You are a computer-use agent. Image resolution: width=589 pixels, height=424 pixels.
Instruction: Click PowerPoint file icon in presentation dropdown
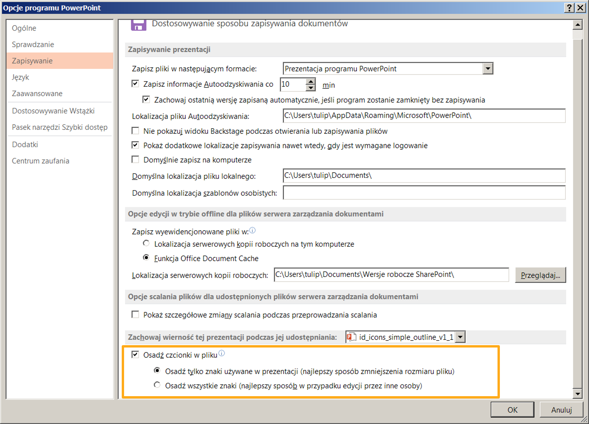coord(351,337)
